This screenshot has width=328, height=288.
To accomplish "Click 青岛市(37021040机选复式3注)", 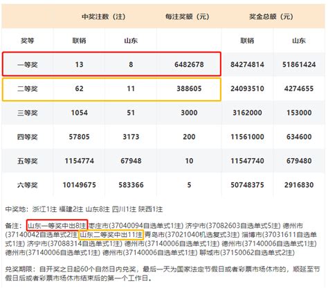I will point(192,235).
